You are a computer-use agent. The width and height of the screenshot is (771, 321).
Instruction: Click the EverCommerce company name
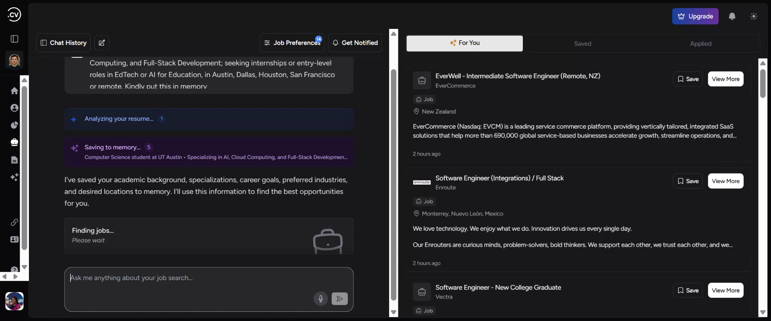coord(455,86)
